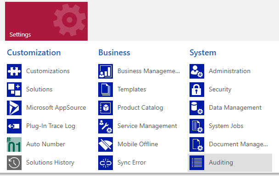Go to the Security text entry
This screenshot has width=279, height=176.
[x=220, y=90]
